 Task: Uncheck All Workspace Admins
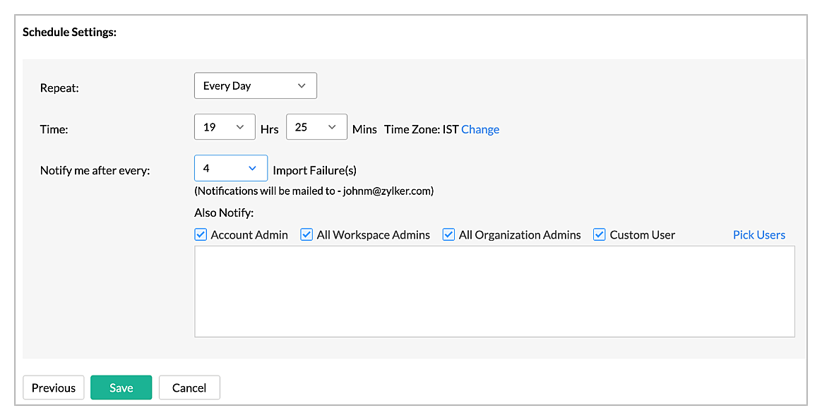tap(306, 234)
